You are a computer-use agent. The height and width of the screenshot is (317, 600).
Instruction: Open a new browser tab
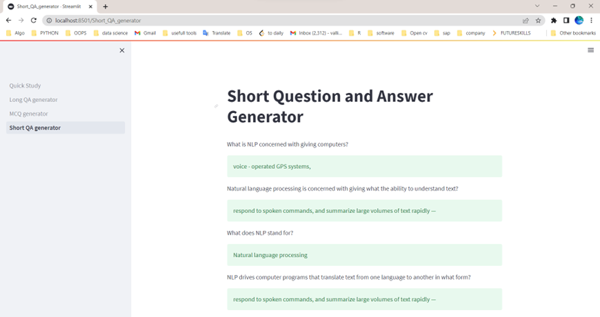point(106,6)
